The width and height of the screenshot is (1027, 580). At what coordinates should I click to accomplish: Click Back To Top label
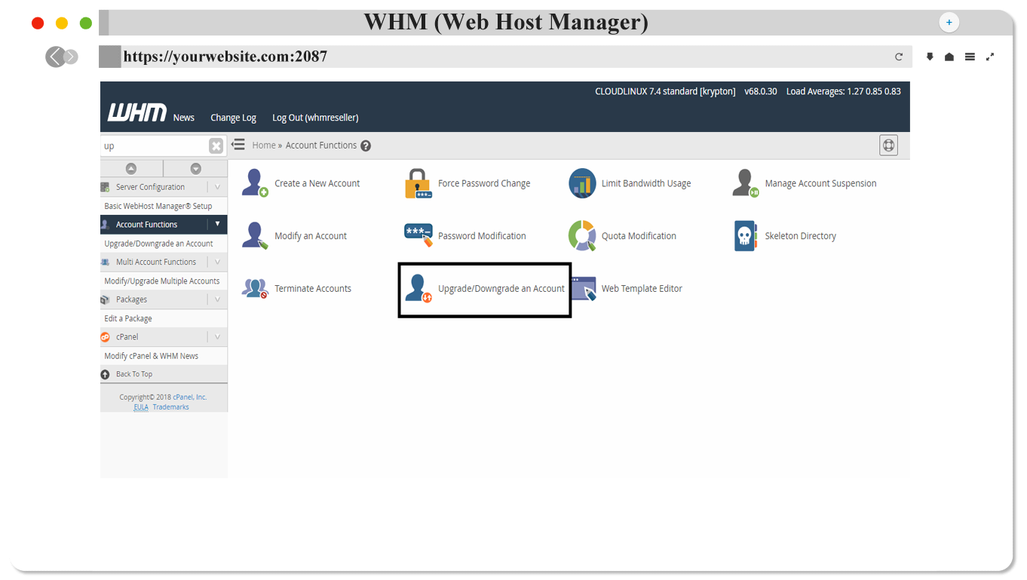click(134, 374)
